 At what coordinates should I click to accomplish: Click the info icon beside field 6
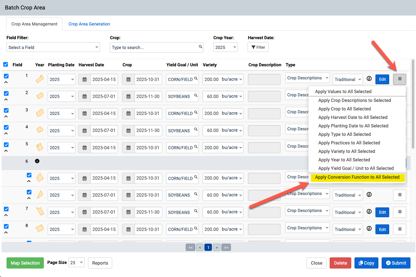pos(37,161)
